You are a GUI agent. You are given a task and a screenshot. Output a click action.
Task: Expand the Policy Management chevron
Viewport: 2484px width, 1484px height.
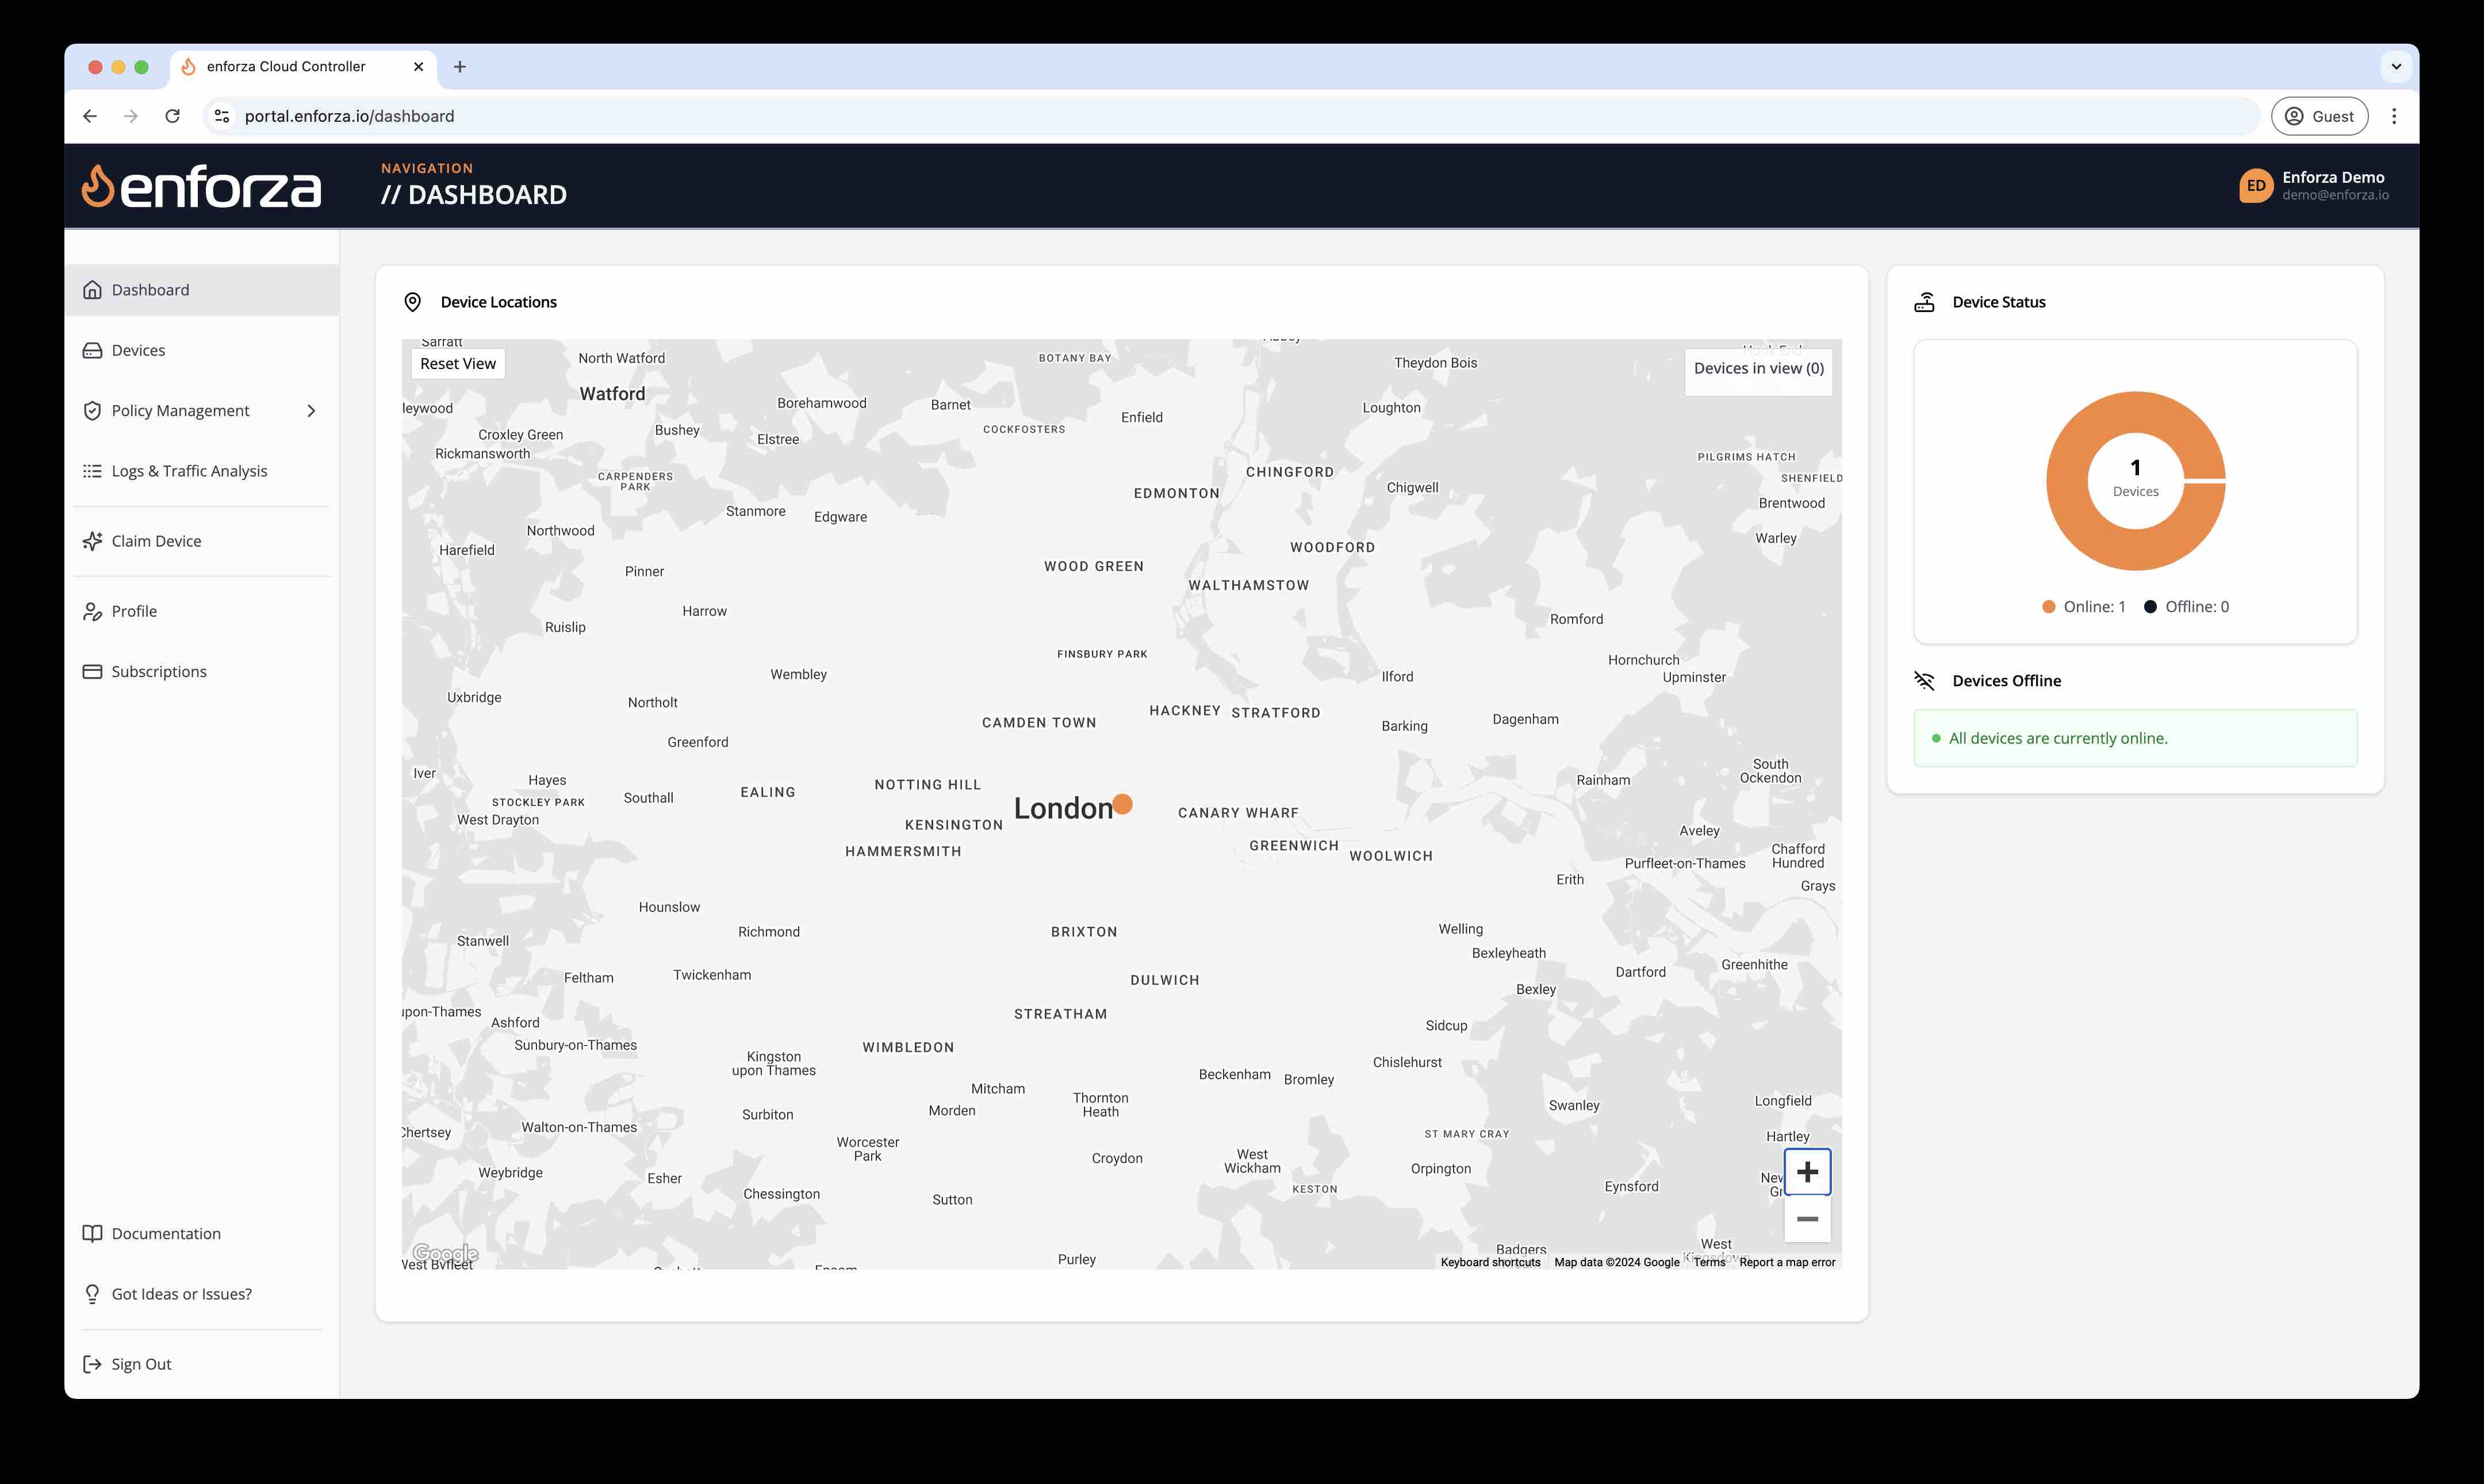click(x=311, y=411)
